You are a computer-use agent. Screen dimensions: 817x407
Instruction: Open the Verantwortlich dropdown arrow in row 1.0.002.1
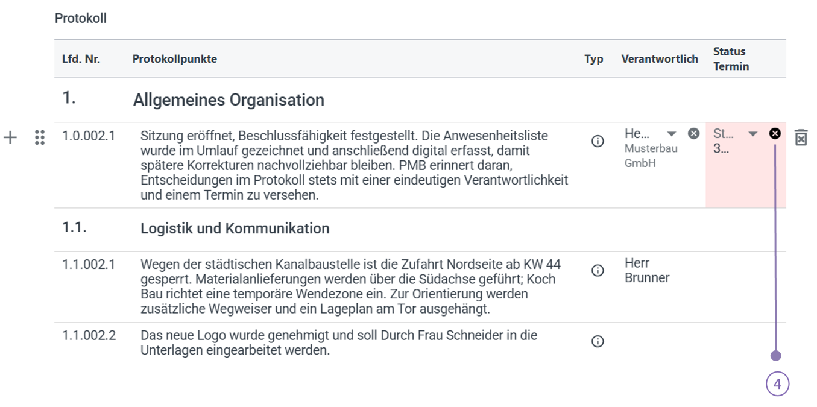(x=672, y=134)
